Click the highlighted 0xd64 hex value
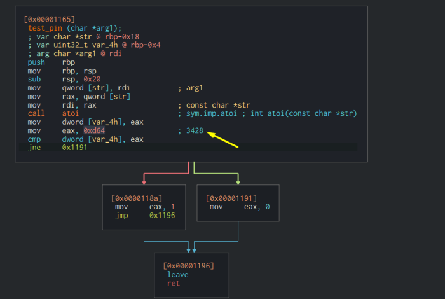Screen dimensions: 445x299 94,130
